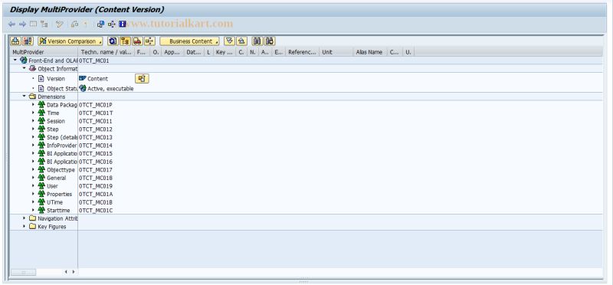Image resolution: width=613 pixels, height=285 pixels.
Task: Expand the UTime dimension node
Action: (x=33, y=201)
